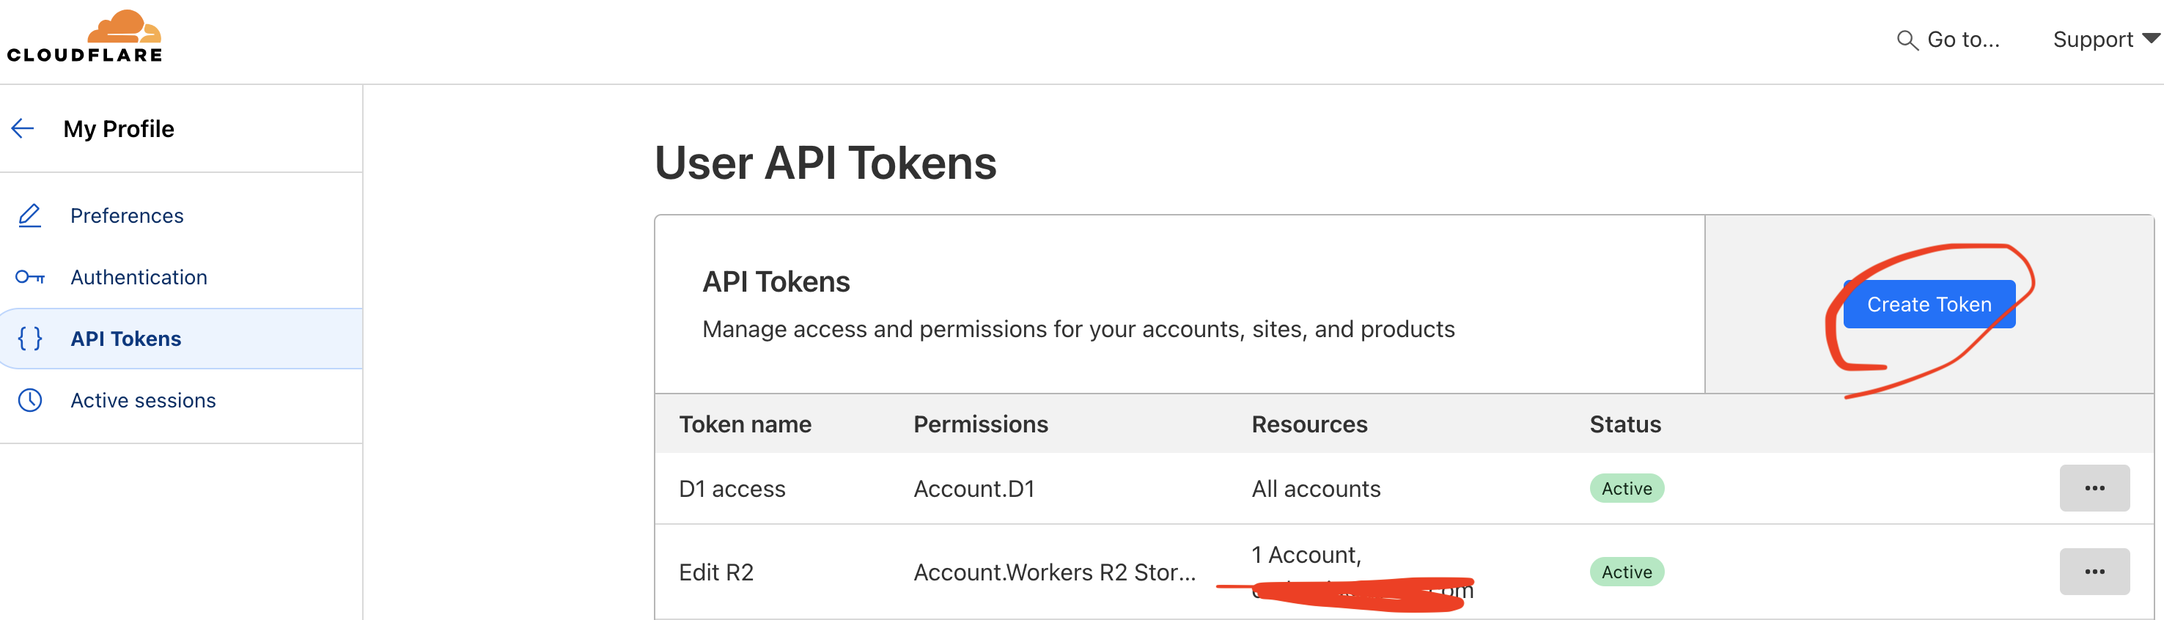Select API Tokens in the sidebar
This screenshot has height=620, width=2164.
pyautogui.click(x=126, y=339)
